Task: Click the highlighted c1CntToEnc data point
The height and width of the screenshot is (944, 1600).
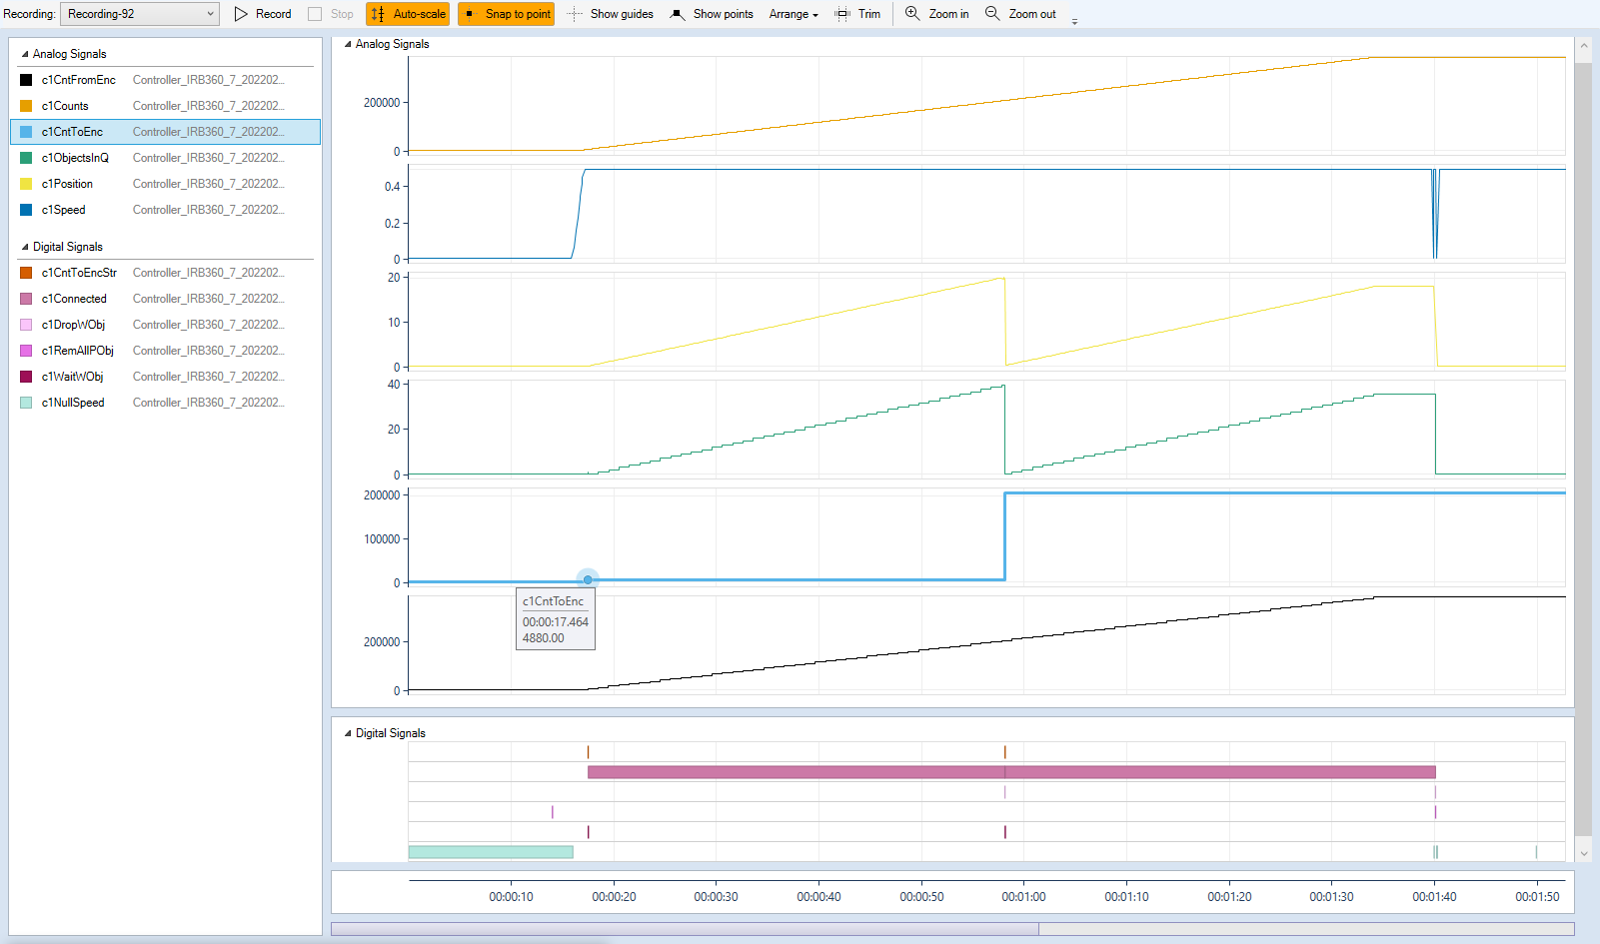Action: pos(588,579)
